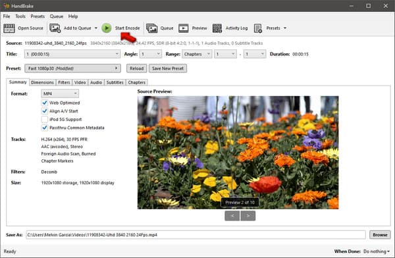Image resolution: width=395 pixels, height=258 pixels.
Task: Click the Presets document icon
Action: (258, 28)
